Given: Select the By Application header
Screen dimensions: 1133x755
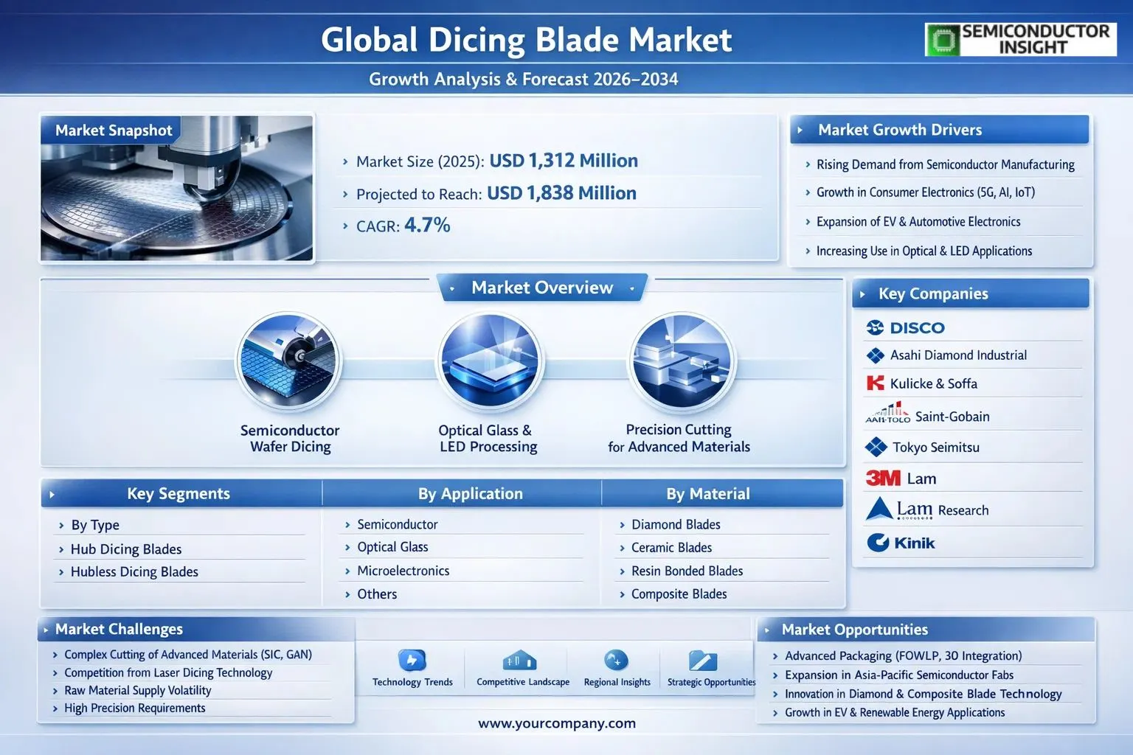Looking at the screenshot, I should 471,494.
